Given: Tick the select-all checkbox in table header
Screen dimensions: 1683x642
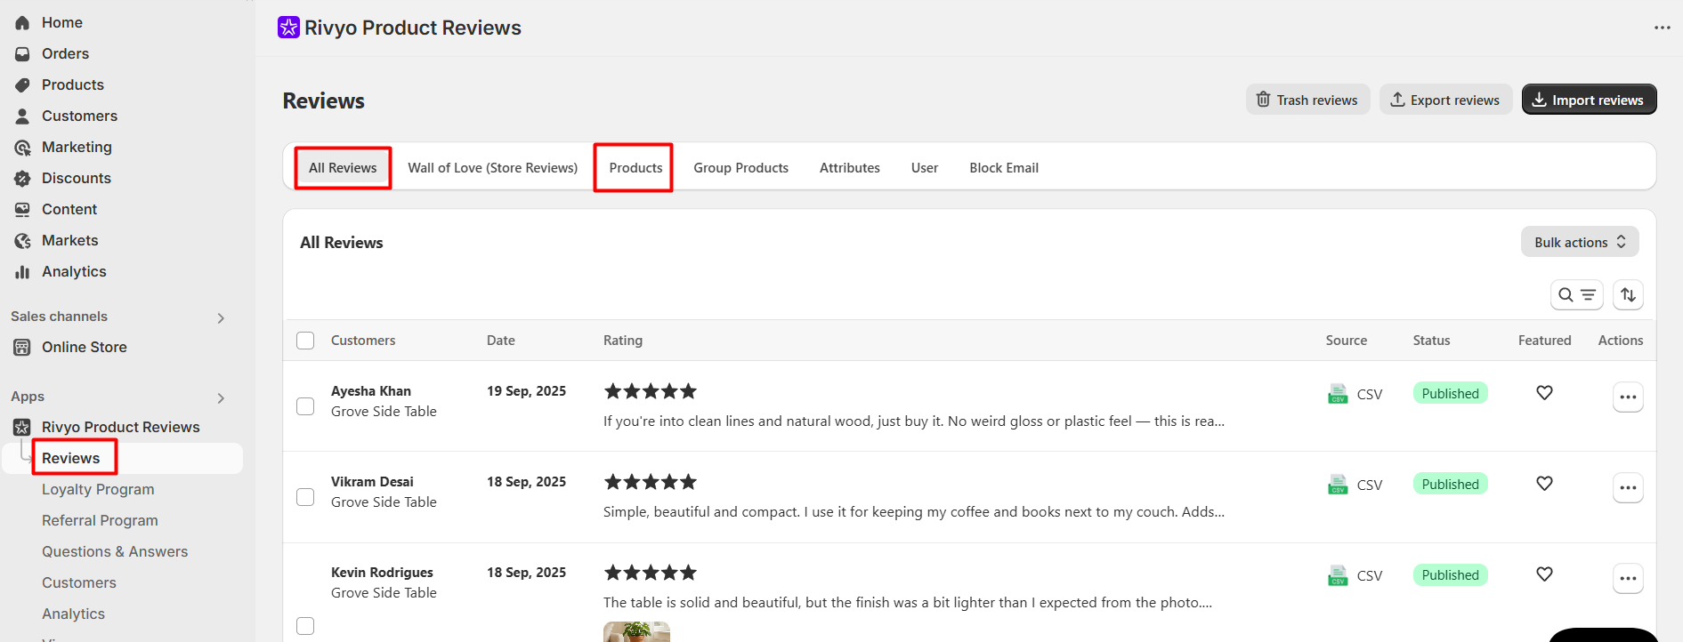Looking at the screenshot, I should click(305, 341).
